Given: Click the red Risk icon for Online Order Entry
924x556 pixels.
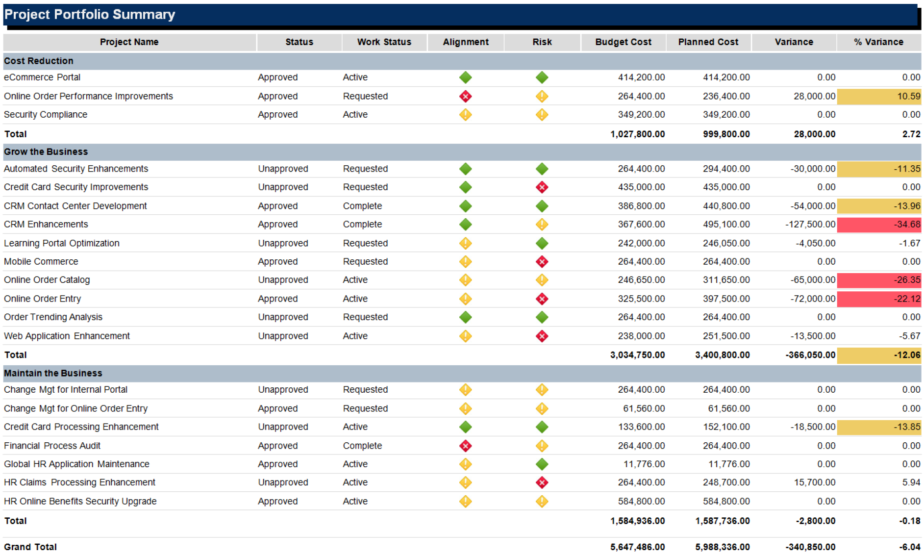Looking at the screenshot, I should pos(542,299).
